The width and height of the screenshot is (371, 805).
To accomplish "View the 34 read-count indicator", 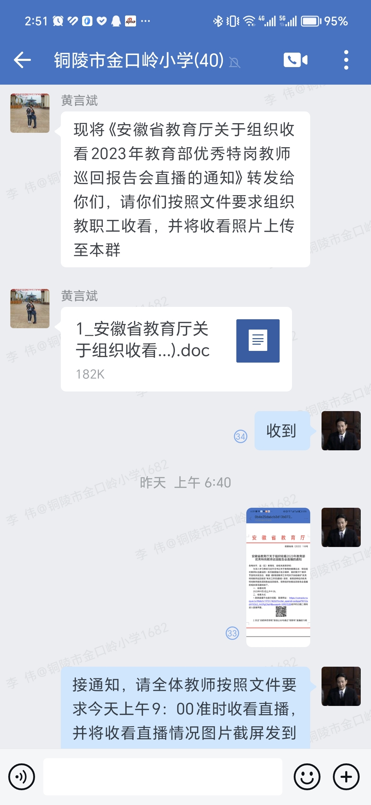I will (240, 437).
